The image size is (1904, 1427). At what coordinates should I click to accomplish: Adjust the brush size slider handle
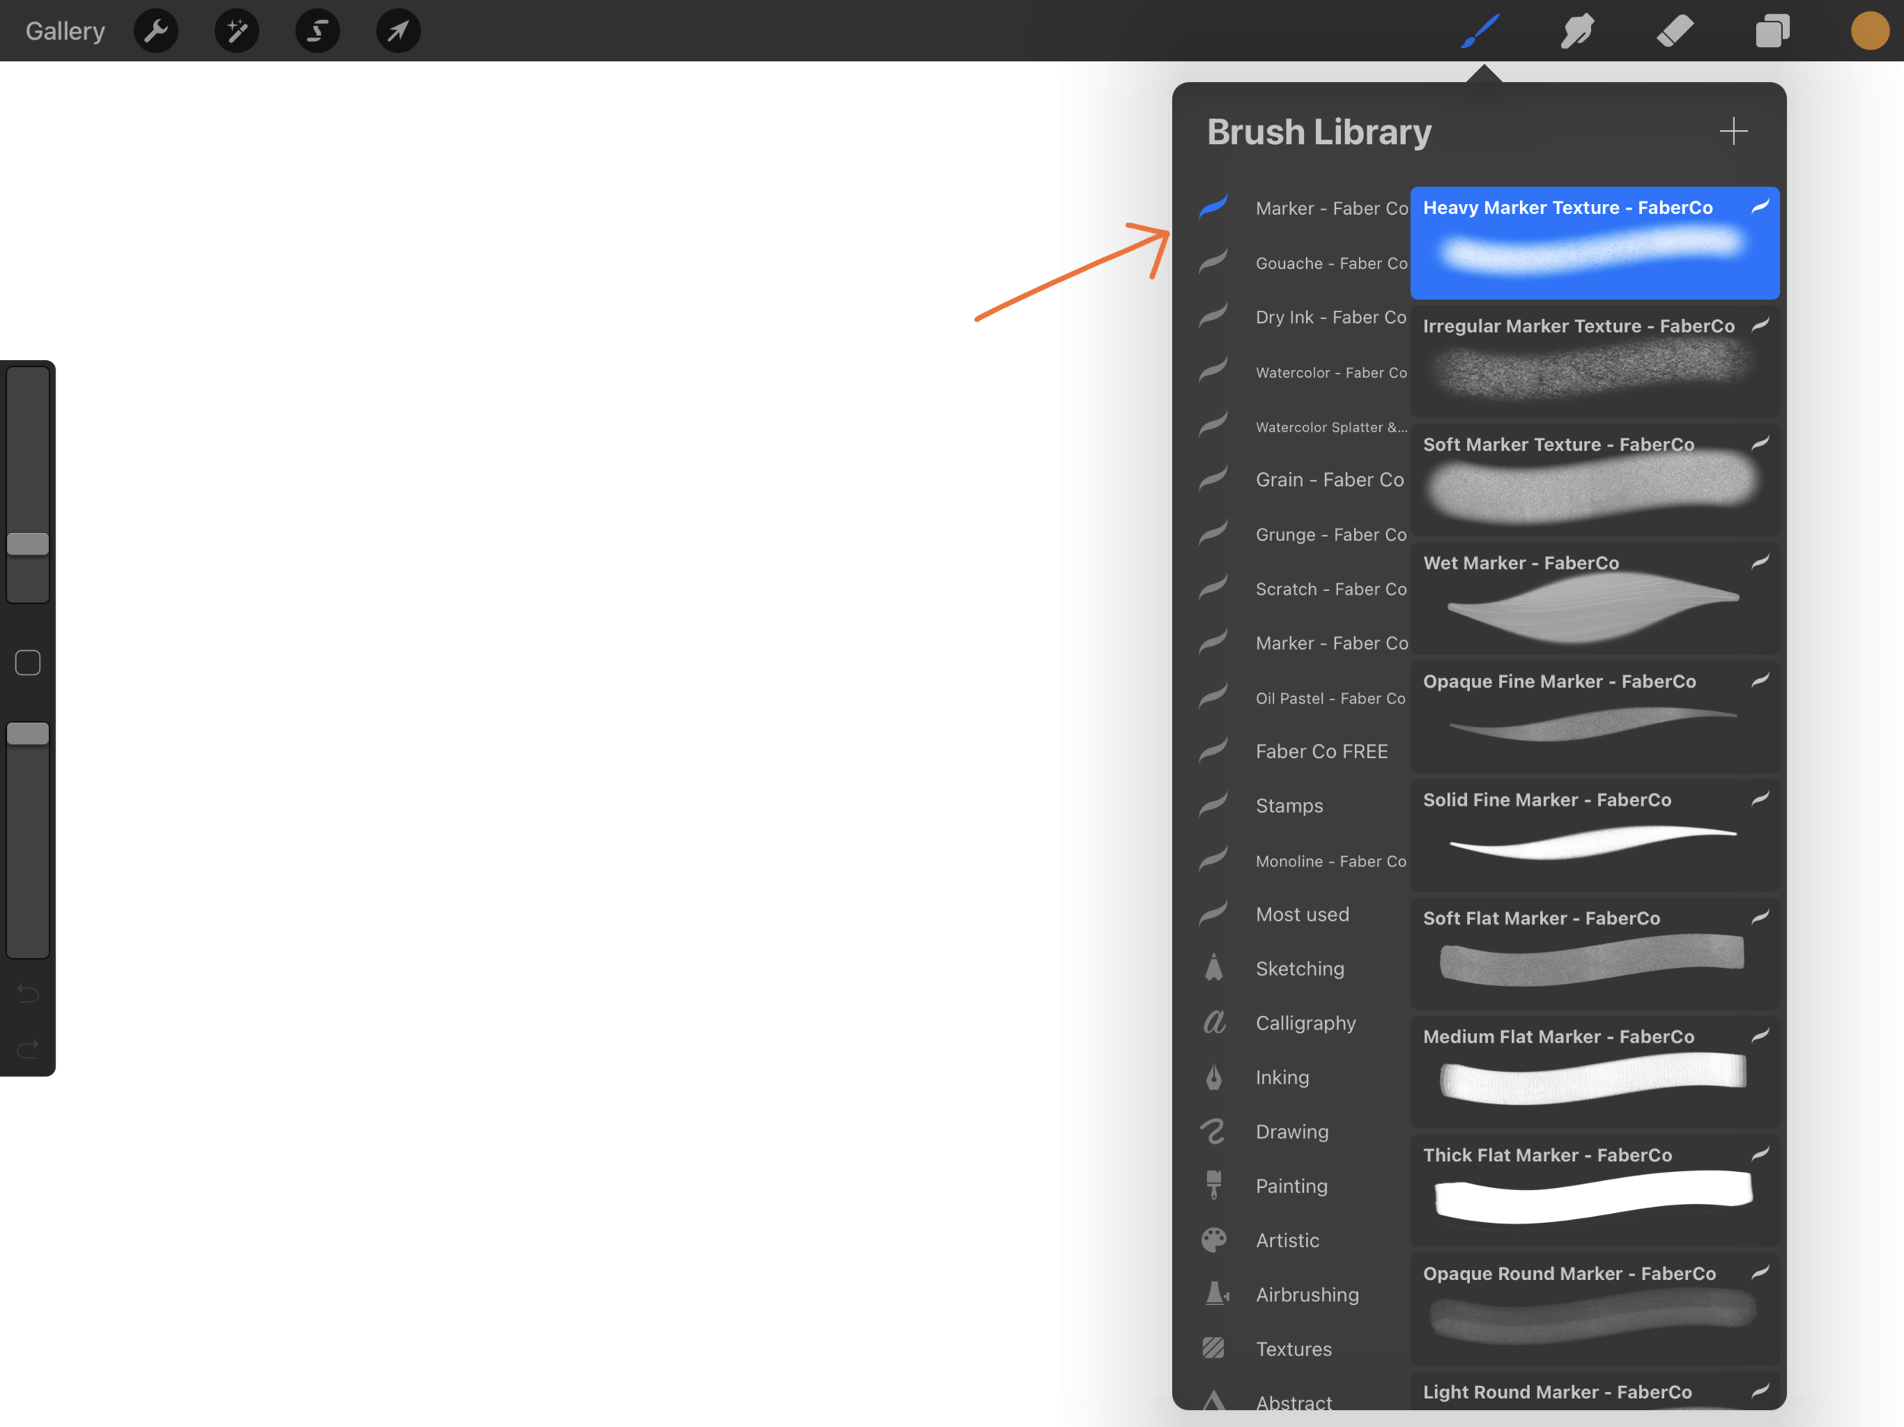27,544
